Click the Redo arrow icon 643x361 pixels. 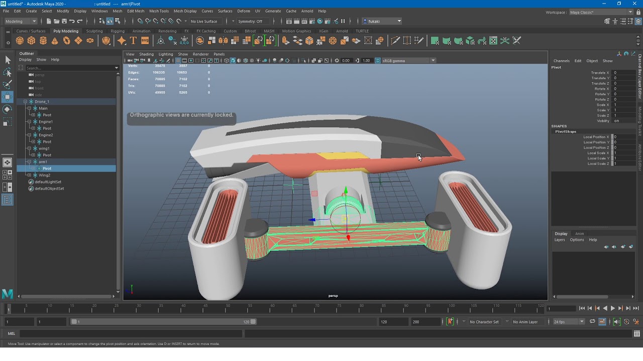pyautogui.click(x=79, y=21)
